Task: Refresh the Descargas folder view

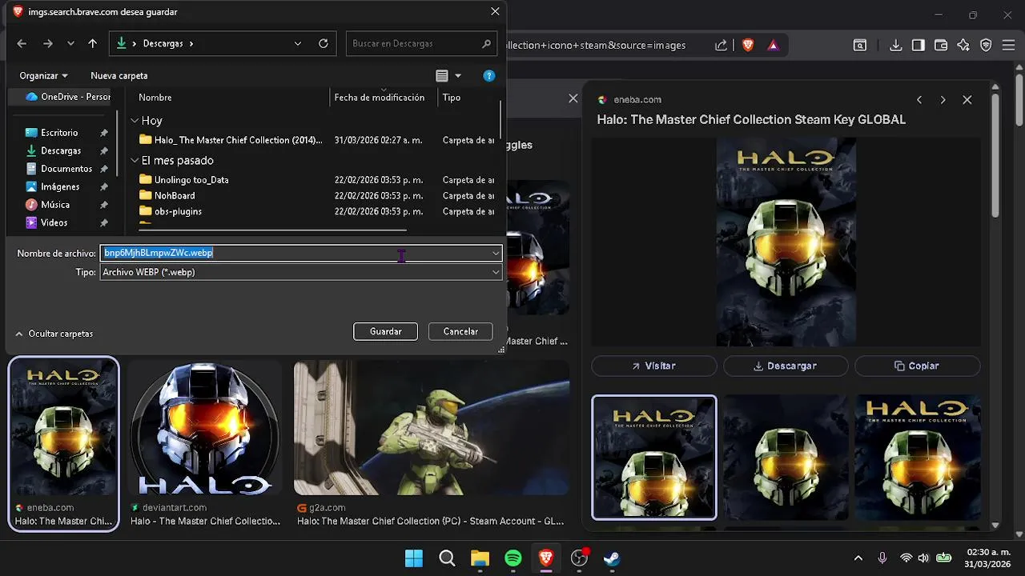Action: point(324,44)
